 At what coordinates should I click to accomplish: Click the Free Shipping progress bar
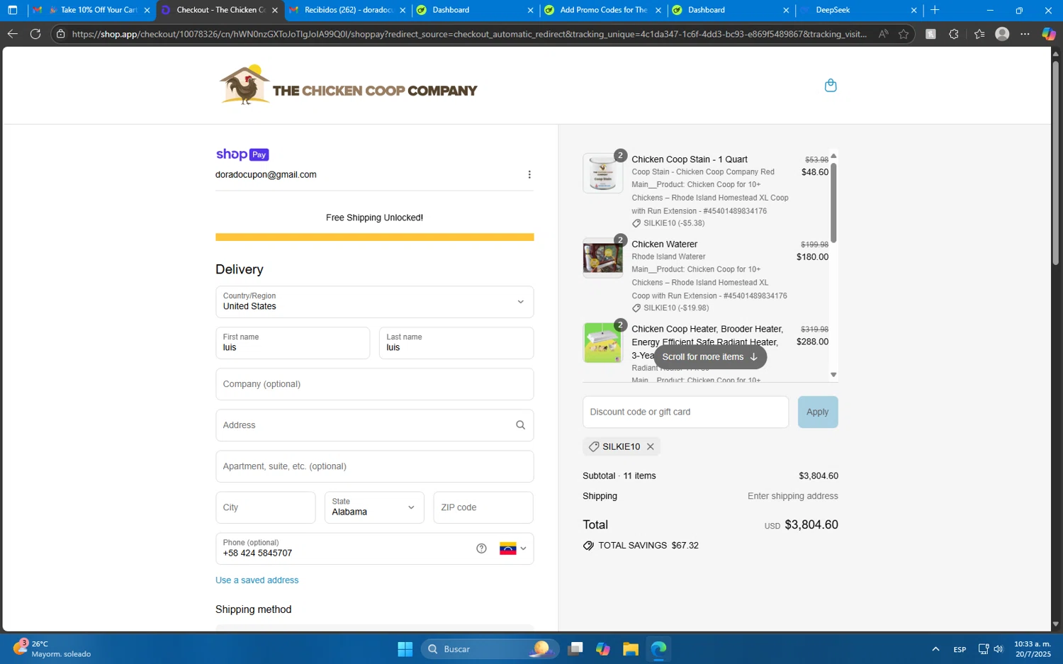pyautogui.click(x=375, y=237)
